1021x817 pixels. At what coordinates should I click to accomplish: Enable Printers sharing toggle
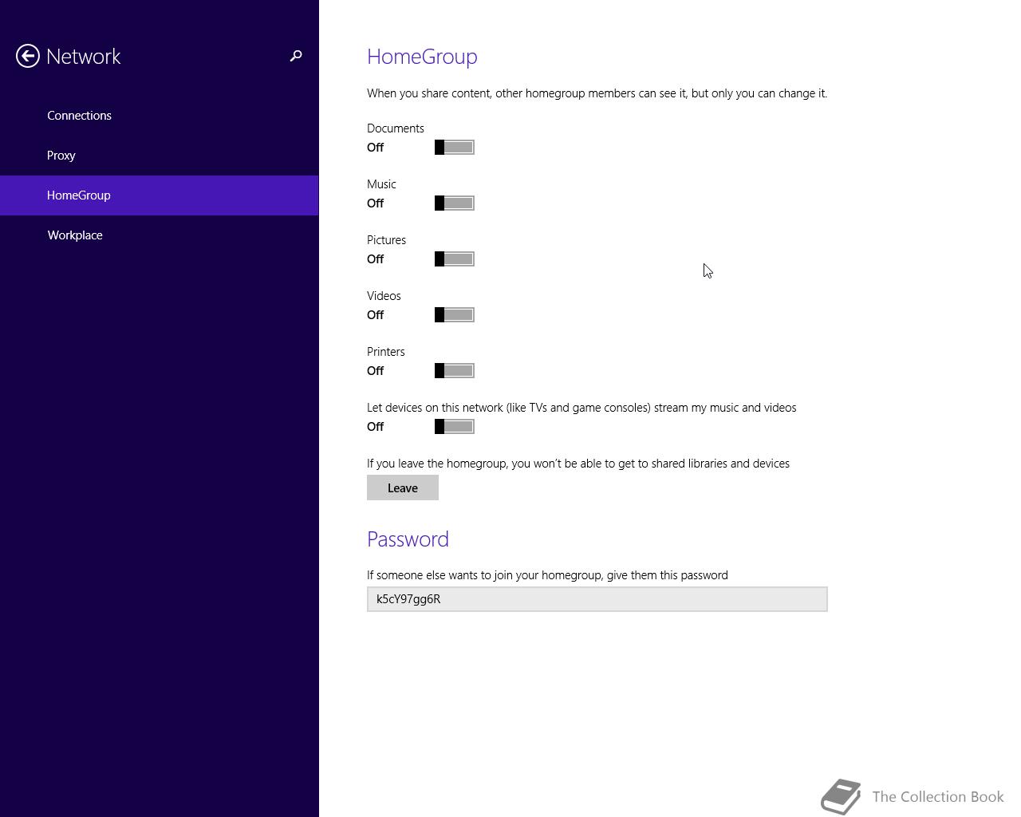(455, 371)
